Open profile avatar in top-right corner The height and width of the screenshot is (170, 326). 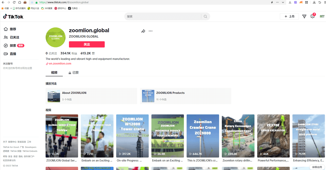pos(322,16)
